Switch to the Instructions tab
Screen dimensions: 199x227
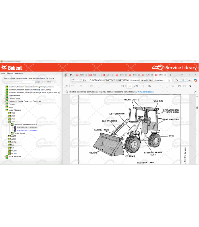pos(19,73)
